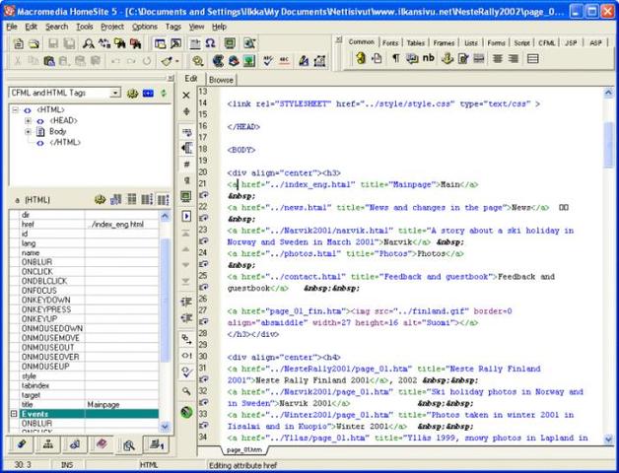
Task: Click the Paste clipboard icon
Action: (x=49, y=61)
